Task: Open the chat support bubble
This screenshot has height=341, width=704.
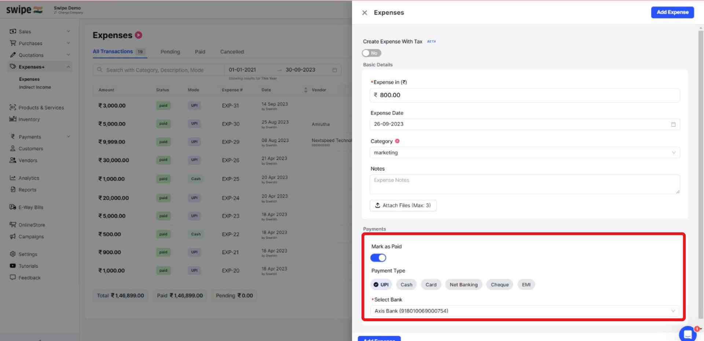Action: [x=687, y=334]
